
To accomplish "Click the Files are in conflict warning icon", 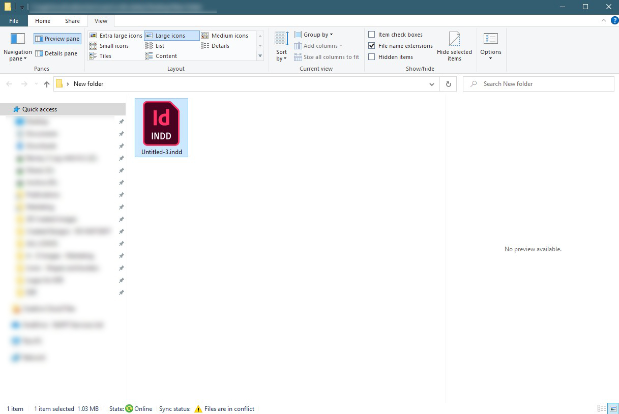I will (198, 408).
